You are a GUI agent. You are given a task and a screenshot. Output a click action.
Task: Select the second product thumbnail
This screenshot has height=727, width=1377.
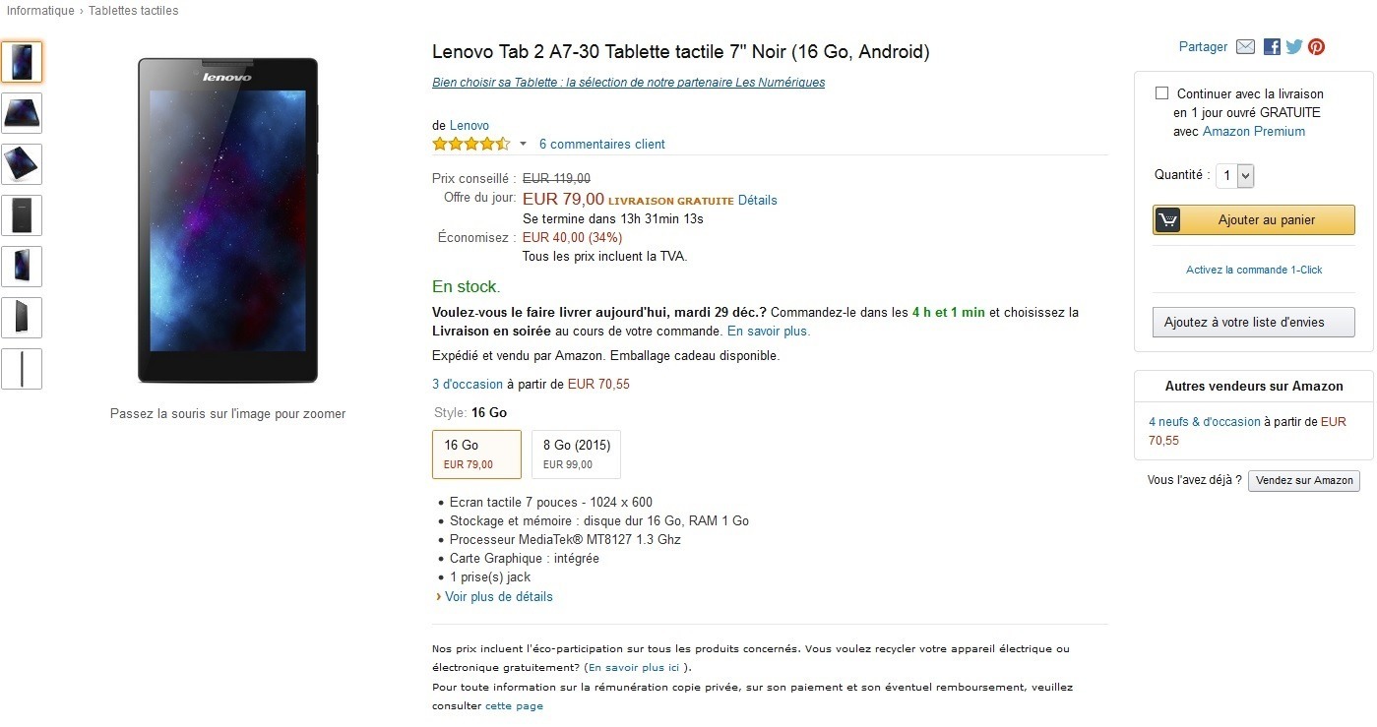[22, 112]
